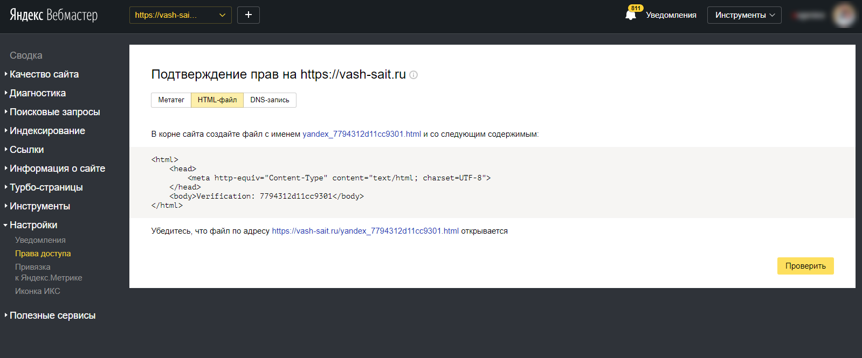Expand the Диагностика section
Viewport: 862px width, 358px height.
(x=38, y=93)
